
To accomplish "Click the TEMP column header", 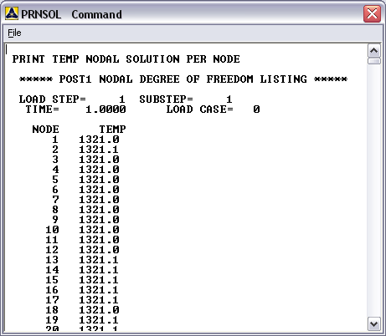I will (112, 130).
